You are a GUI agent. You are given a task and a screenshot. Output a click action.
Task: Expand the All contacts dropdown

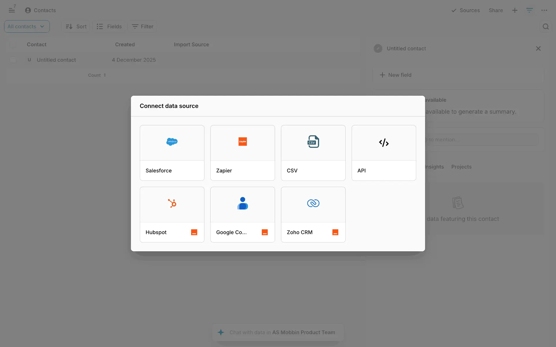tap(27, 27)
